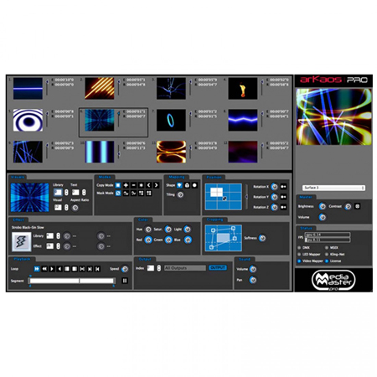This screenshot has height=377, width=377.
Task: Click the Playback Speed knob
Action: [125, 269]
